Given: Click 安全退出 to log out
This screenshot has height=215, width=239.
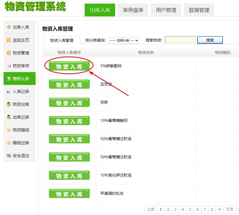Looking at the screenshot, I should tap(19, 156).
